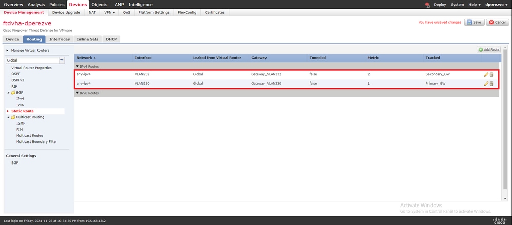This screenshot has height=225, width=512.
Task: Switch to the Certificates tab
Action: (x=215, y=12)
